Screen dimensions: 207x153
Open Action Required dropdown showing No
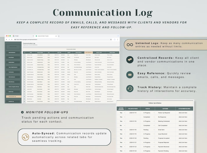click(125, 125)
